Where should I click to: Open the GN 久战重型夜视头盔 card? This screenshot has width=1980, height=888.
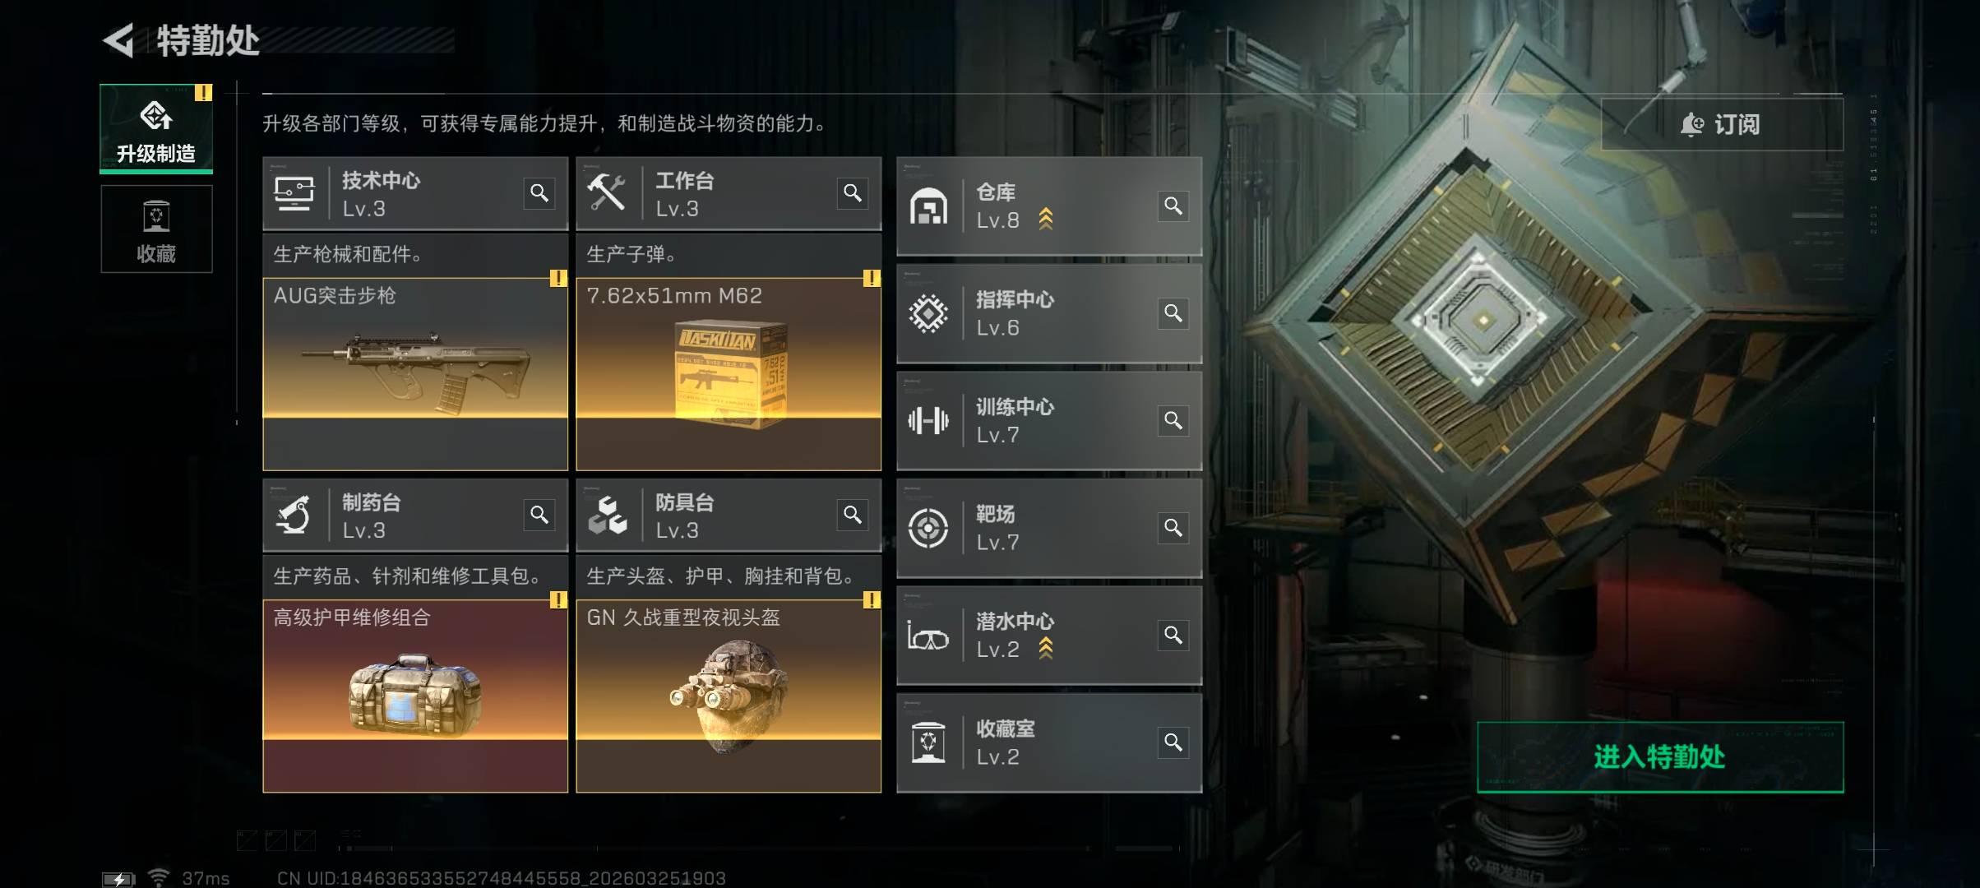(729, 696)
